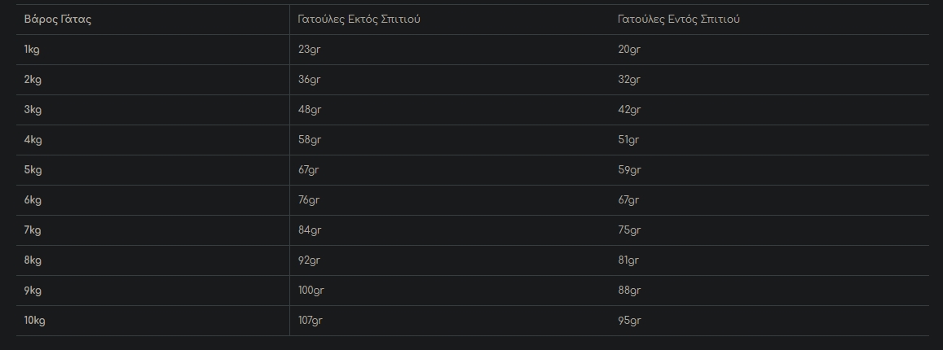Click the 10kg weight row label
Screen dimensions: 943x350
35,321
